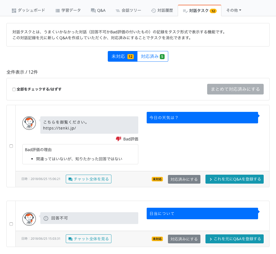Click the Dashboard grid icon
The height and width of the screenshot is (254, 276).
[14, 11]
